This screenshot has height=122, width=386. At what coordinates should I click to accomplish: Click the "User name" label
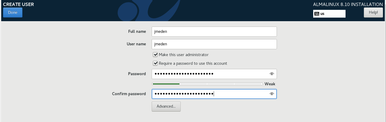tap(136, 44)
